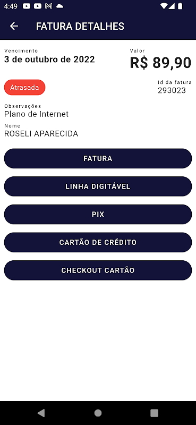The width and height of the screenshot is (196, 425).
Task: Tap the cloud notification icon
Action: click(59, 6)
